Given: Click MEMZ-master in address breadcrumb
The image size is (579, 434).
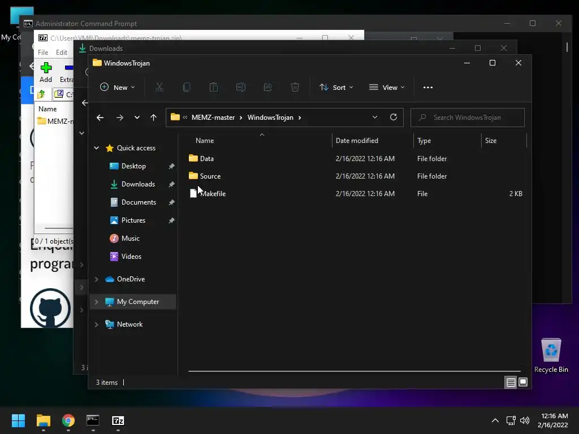Looking at the screenshot, I should click(x=213, y=118).
